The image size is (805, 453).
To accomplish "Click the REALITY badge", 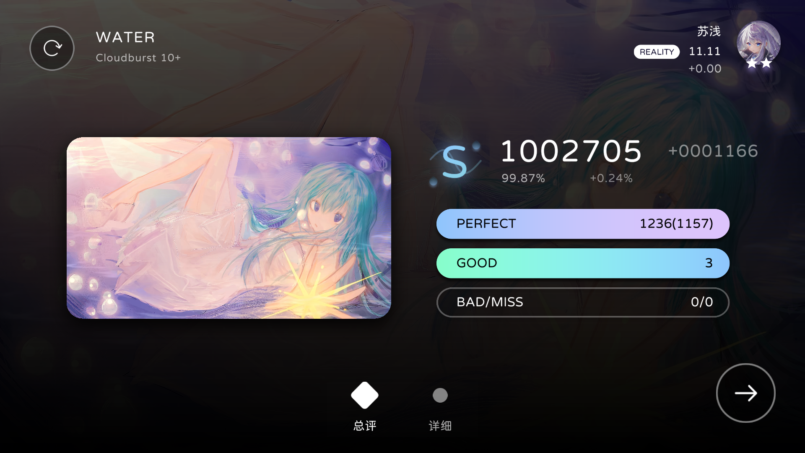I will click(657, 52).
